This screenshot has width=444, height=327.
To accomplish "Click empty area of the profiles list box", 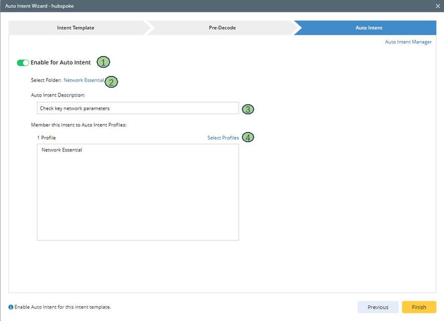I will [x=138, y=202].
